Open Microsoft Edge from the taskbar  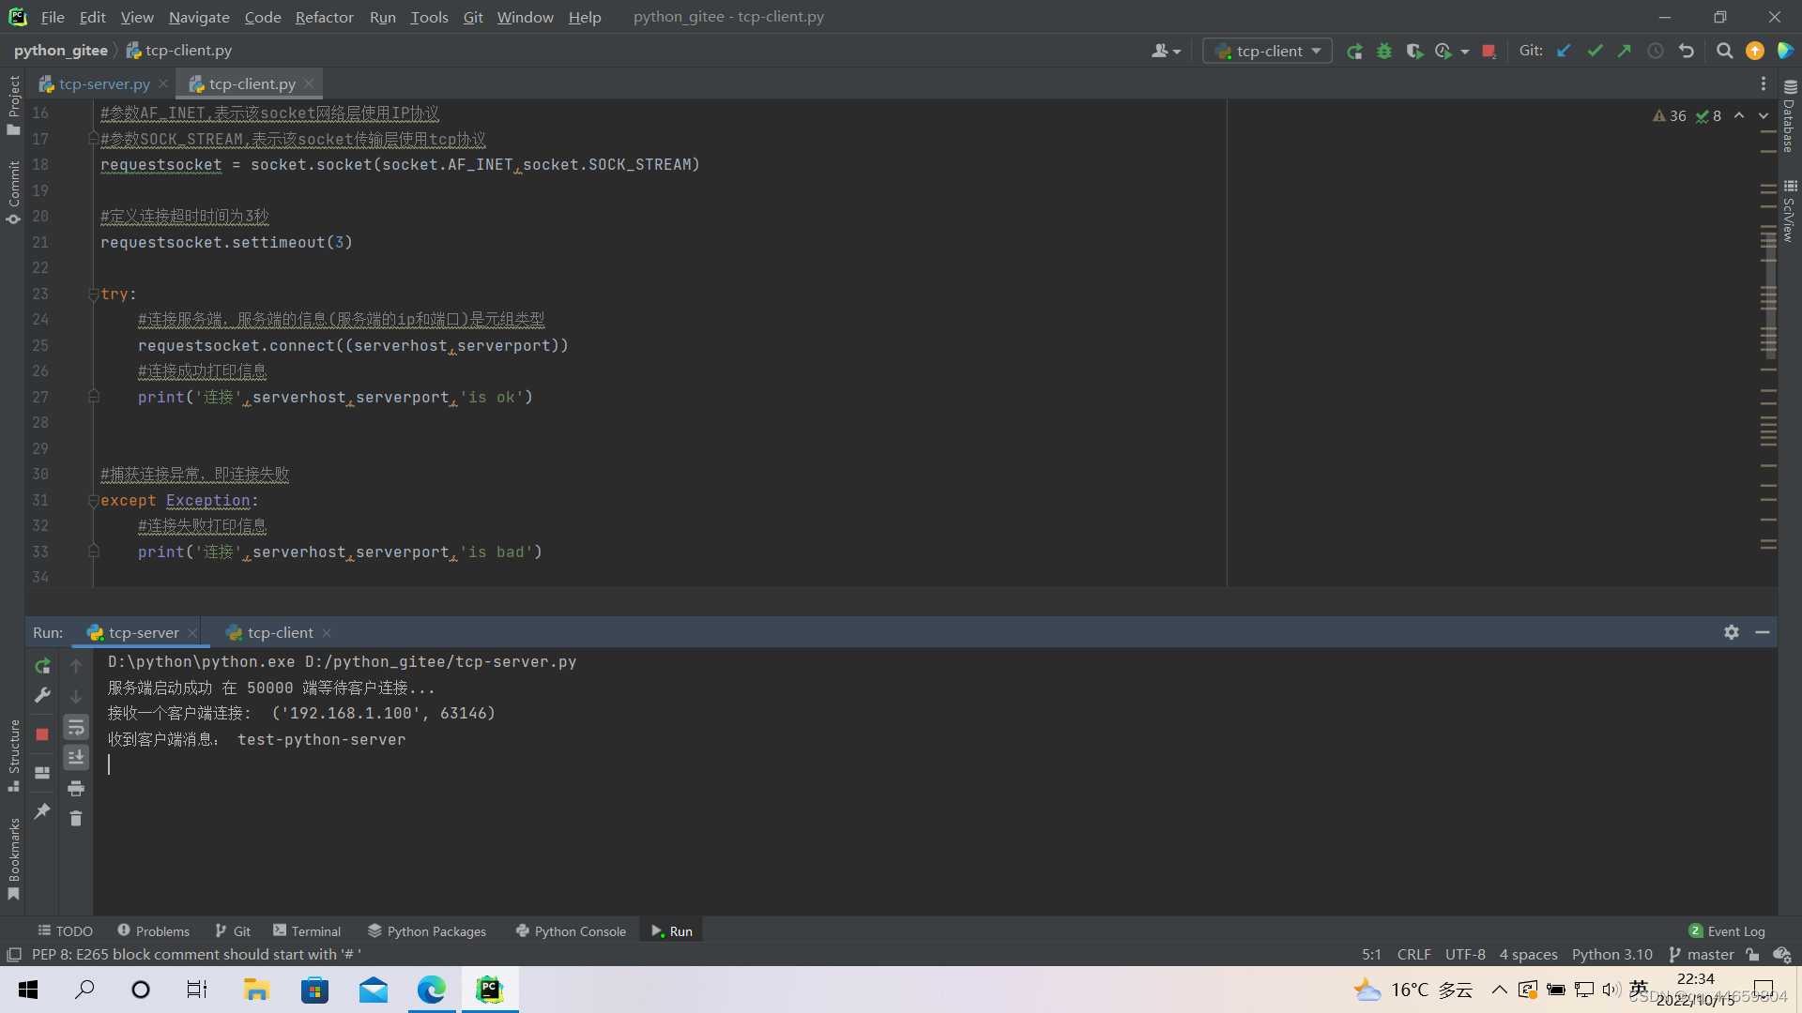432,990
